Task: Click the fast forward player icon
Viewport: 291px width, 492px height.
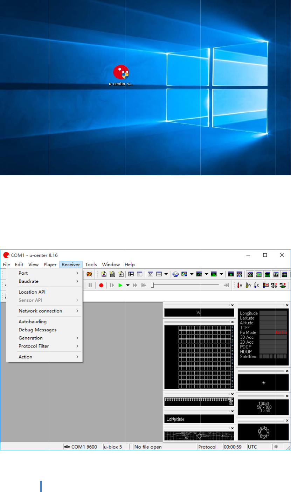Action: [135, 285]
